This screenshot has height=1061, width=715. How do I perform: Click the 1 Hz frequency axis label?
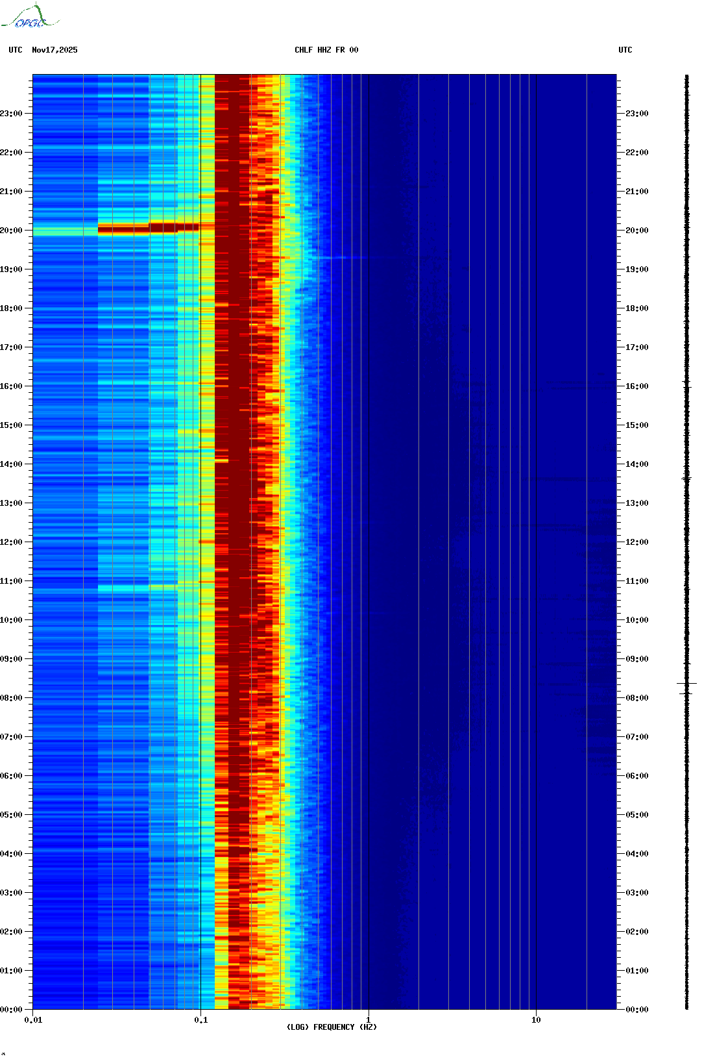pyautogui.click(x=369, y=1020)
